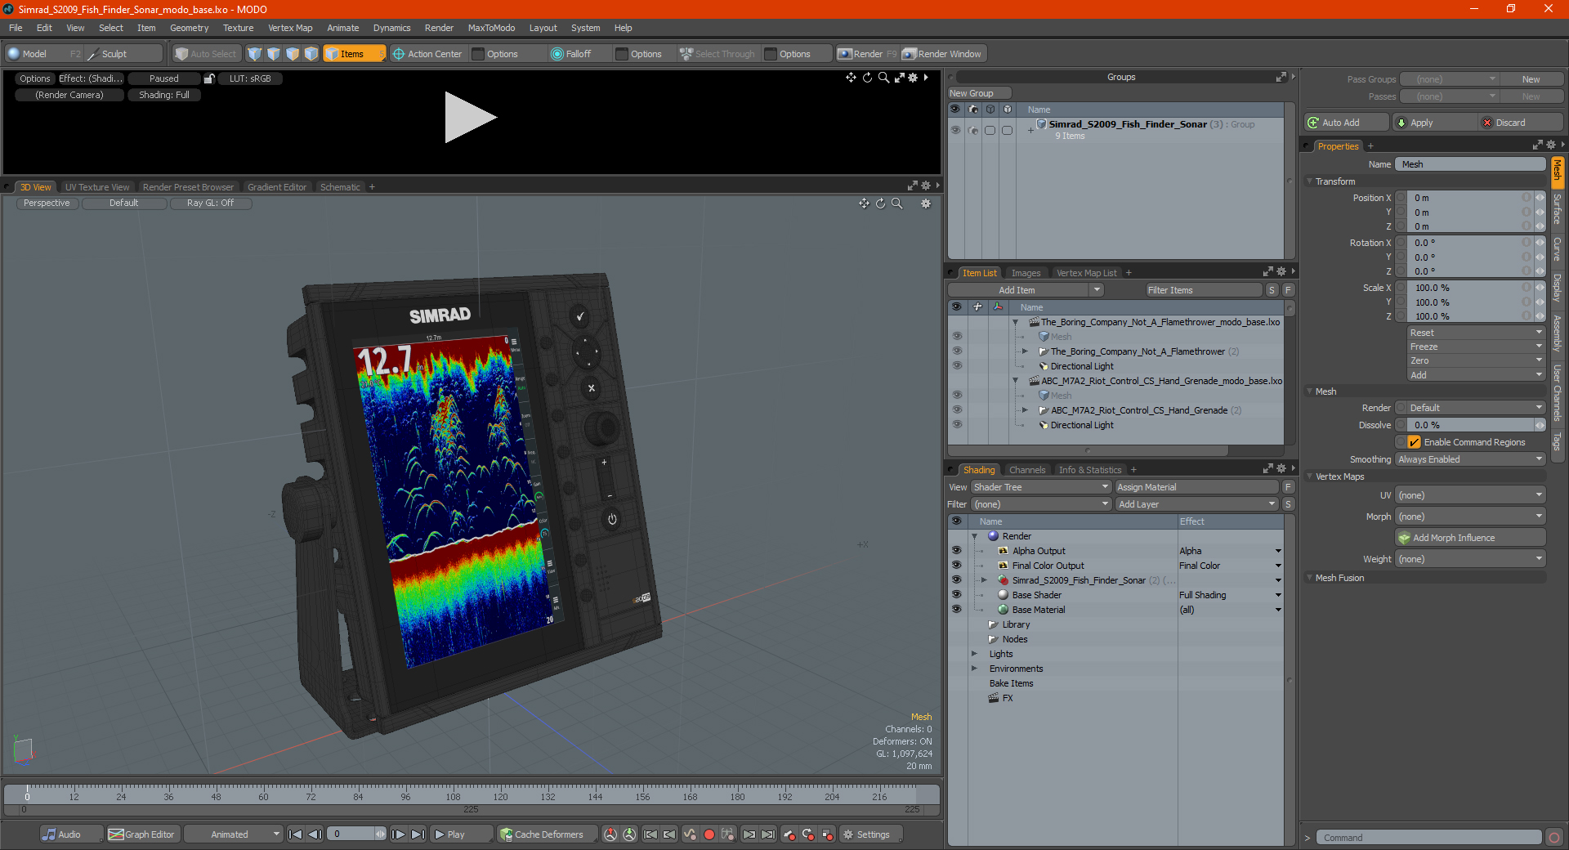
Task: Expand the Environments node
Action: tap(974, 669)
